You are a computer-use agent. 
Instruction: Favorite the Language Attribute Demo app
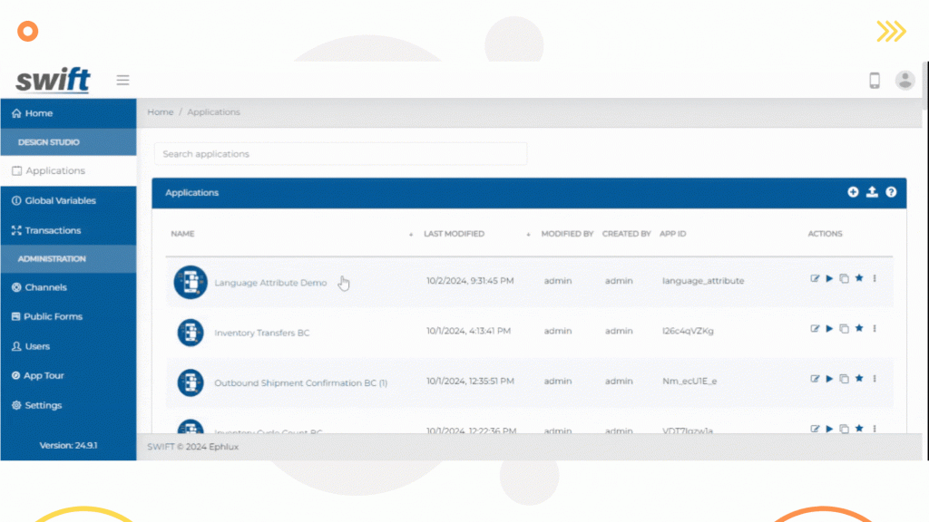point(859,278)
